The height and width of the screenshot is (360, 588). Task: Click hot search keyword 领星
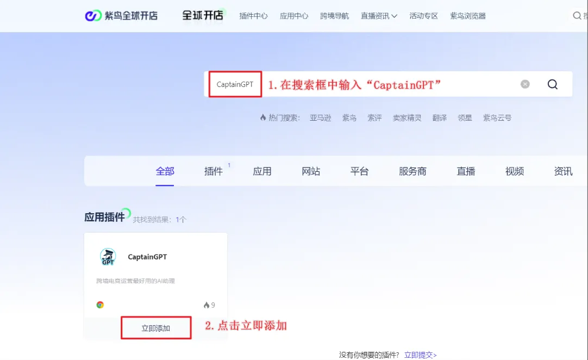tap(465, 118)
